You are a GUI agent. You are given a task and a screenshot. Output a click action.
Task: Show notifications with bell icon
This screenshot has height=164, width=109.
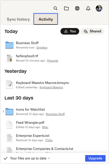(88, 8)
